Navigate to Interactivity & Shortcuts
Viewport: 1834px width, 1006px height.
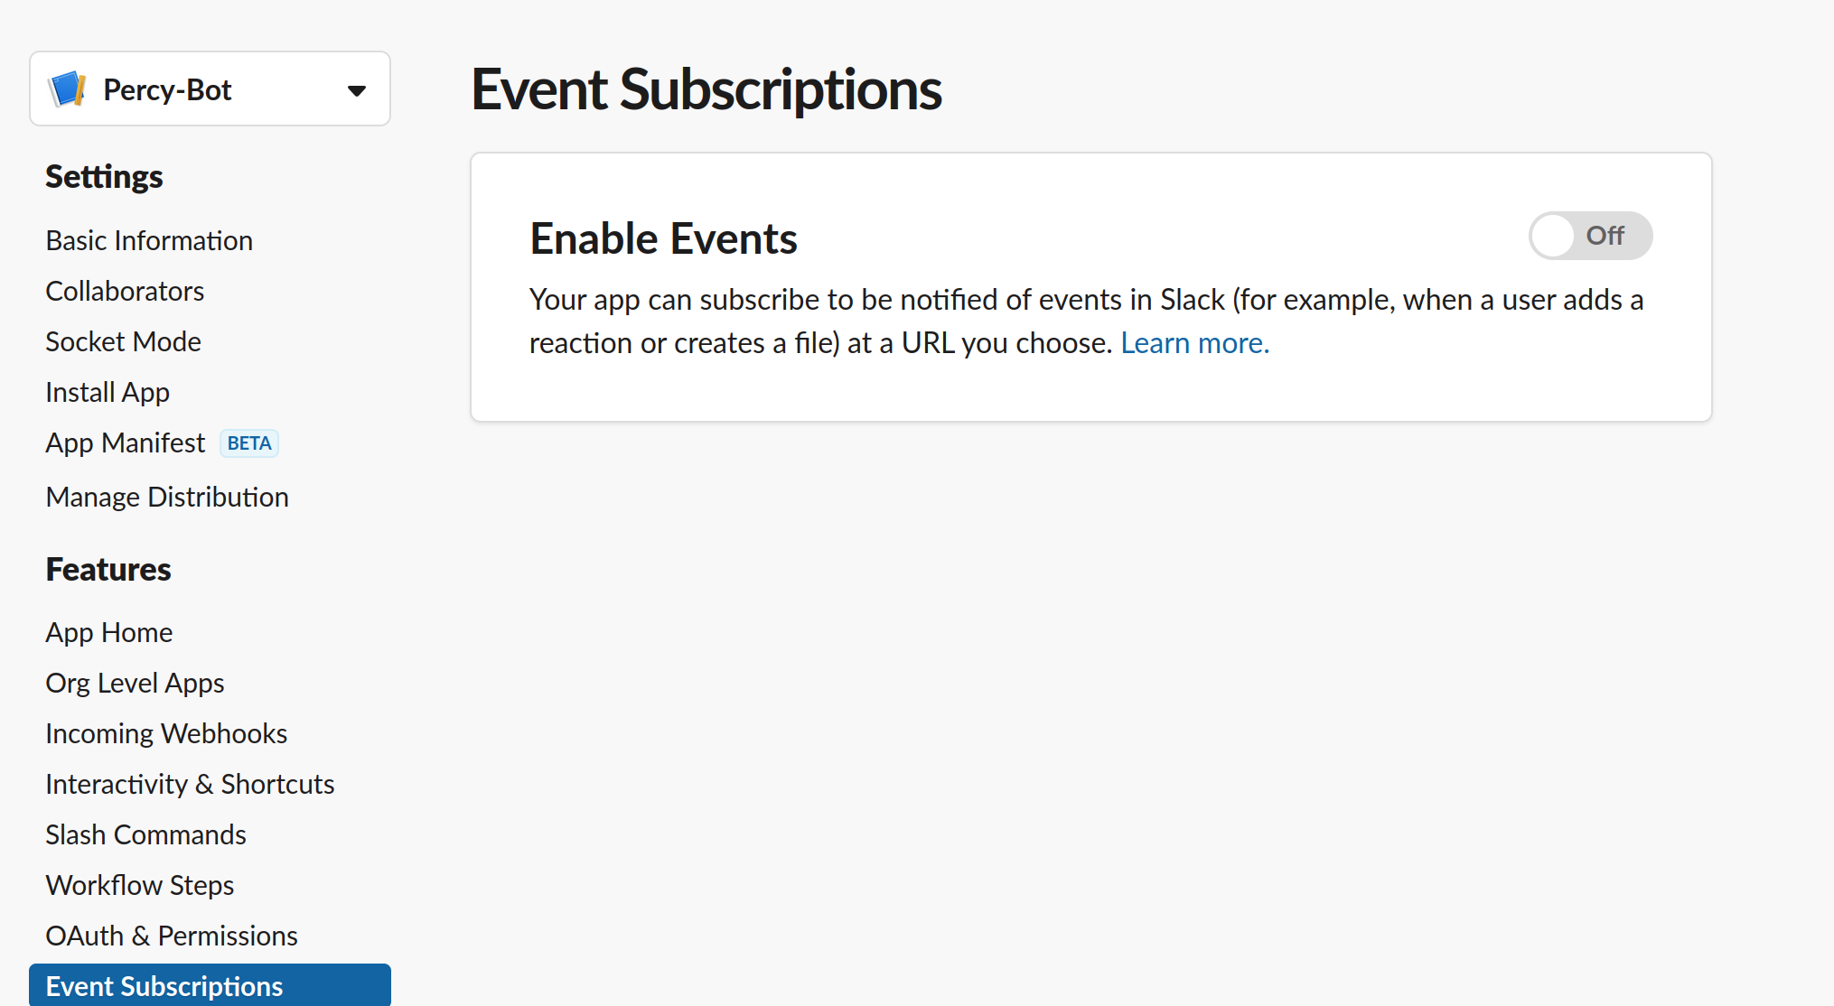pos(190,785)
